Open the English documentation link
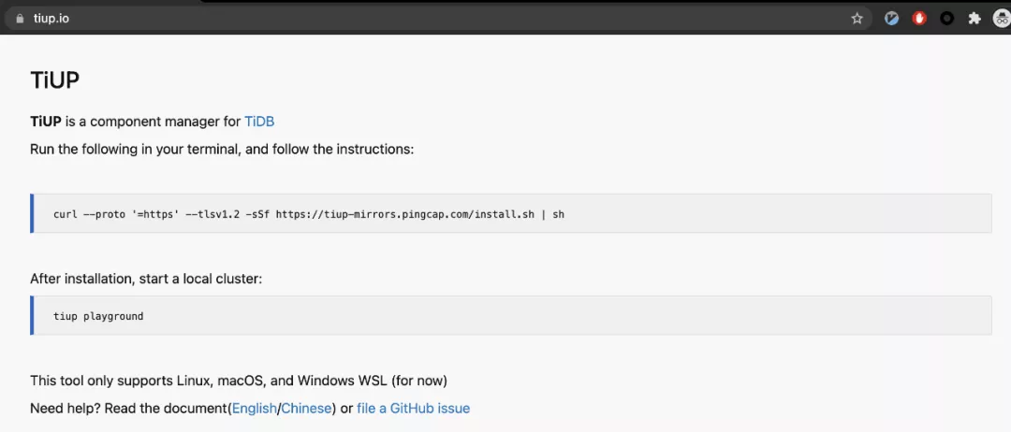Viewport: 1011px width, 432px height. [255, 409]
